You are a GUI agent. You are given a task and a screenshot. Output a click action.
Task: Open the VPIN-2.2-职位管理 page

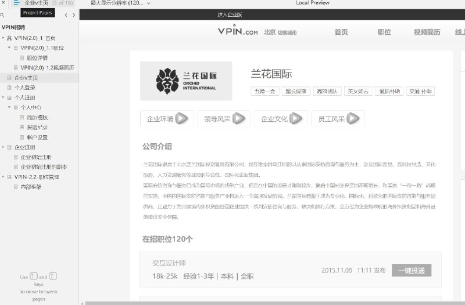37,177
